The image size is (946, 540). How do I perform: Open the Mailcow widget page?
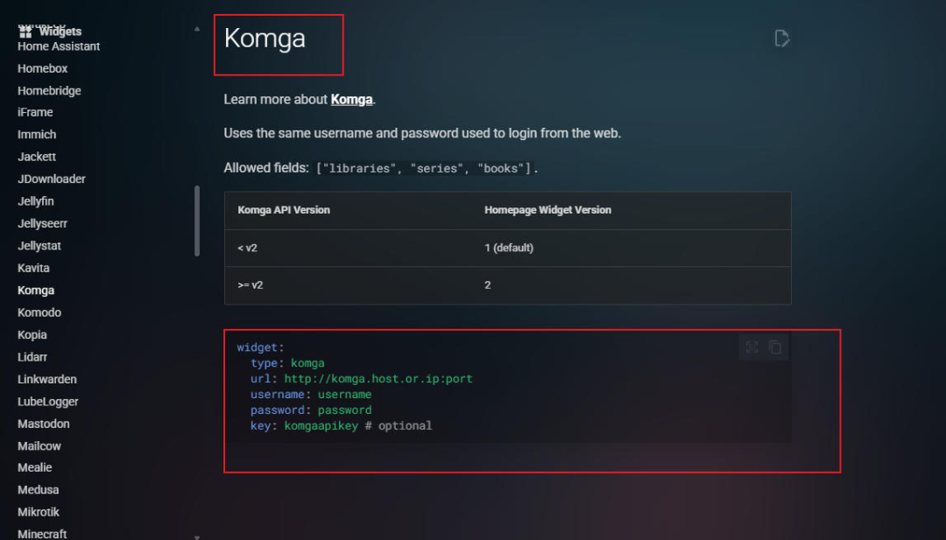[x=39, y=446]
